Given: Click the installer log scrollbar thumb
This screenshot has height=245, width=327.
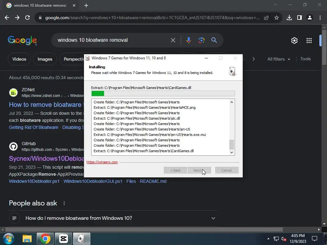Looking at the screenshot, I should click(x=232, y=145).
